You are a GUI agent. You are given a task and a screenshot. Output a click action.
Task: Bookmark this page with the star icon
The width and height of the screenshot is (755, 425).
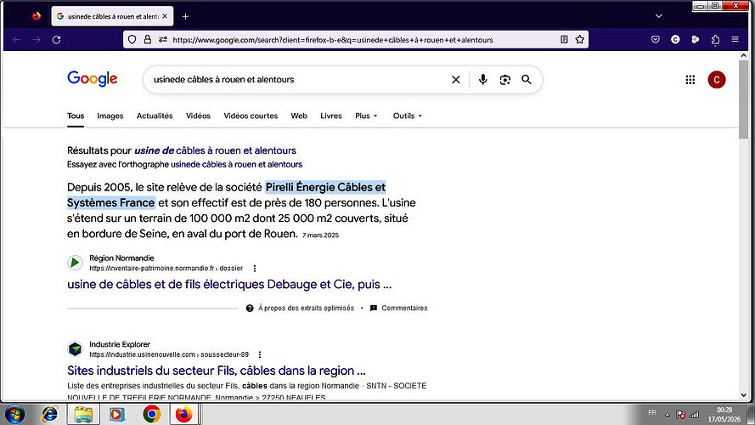click(x=580, y=39)
